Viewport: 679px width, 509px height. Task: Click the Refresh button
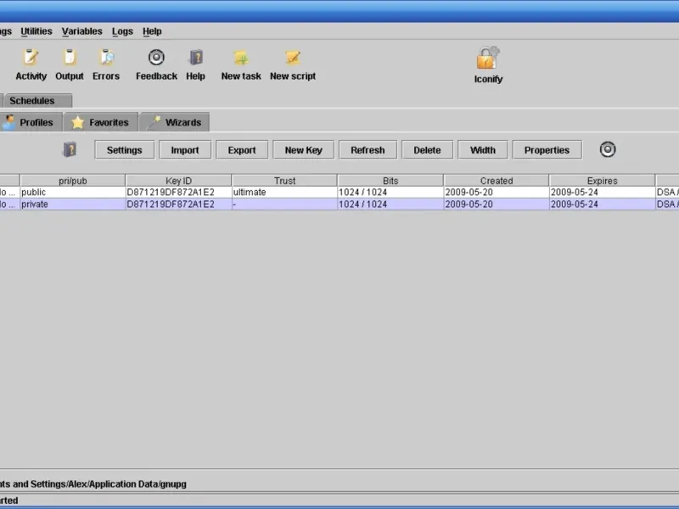pos(368,150)
